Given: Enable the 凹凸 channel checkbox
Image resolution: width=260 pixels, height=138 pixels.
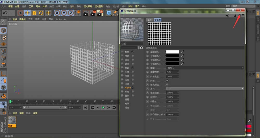Looking at the screenshot, I should click(133, 80).
